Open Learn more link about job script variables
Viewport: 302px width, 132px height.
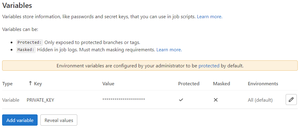click(x=210, y=17)
